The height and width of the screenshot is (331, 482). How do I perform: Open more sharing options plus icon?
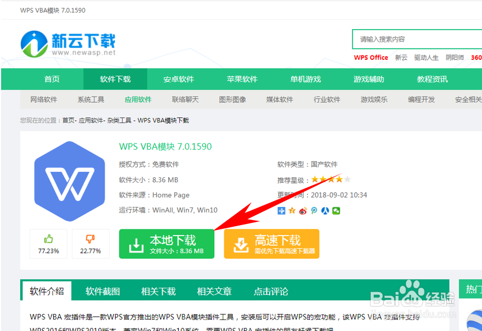[281, 210]
